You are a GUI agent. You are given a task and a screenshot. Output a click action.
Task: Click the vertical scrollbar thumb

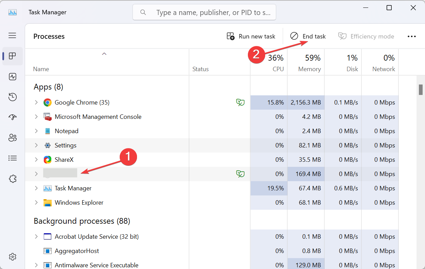click(x=421, y=90)
